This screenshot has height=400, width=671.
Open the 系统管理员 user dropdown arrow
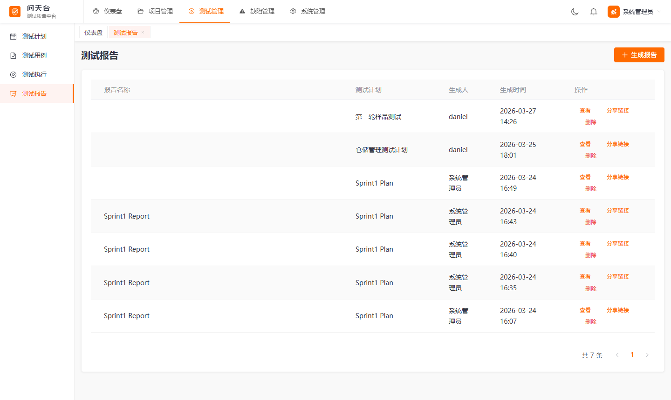coord(659,12)
